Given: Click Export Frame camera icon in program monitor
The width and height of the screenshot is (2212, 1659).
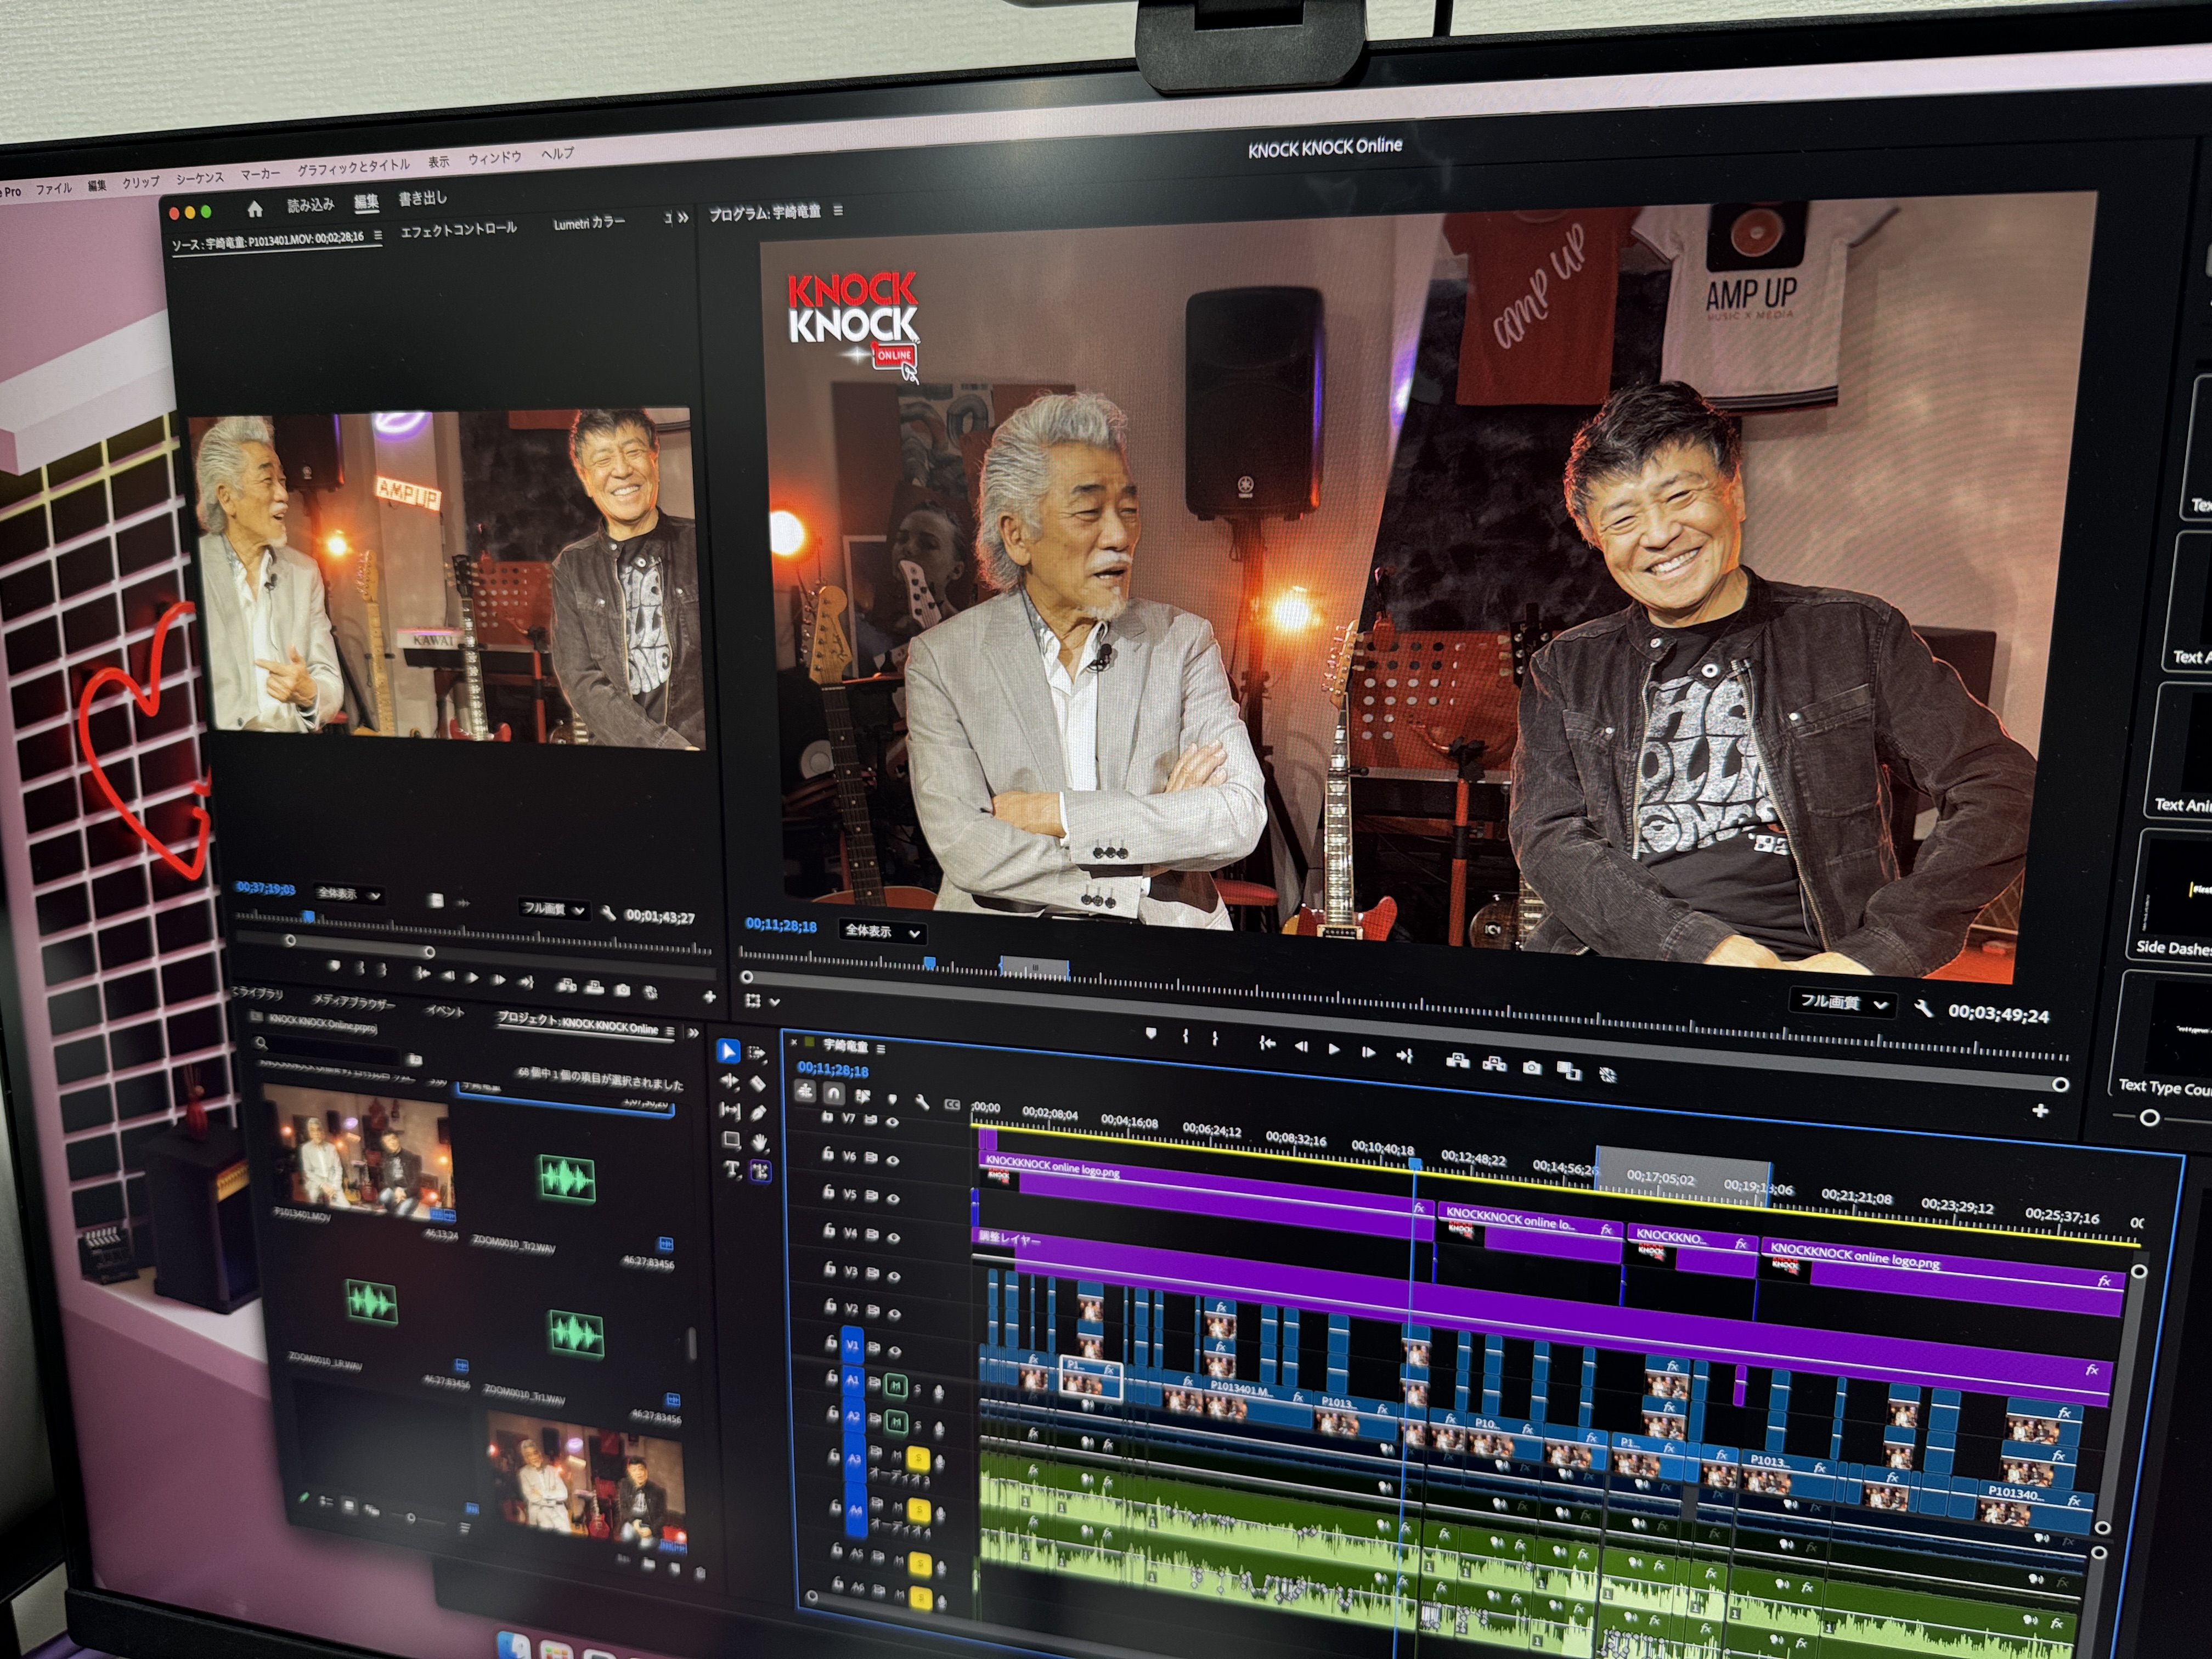Looking at the screenshot, I should click(x=1531, y=1067).
